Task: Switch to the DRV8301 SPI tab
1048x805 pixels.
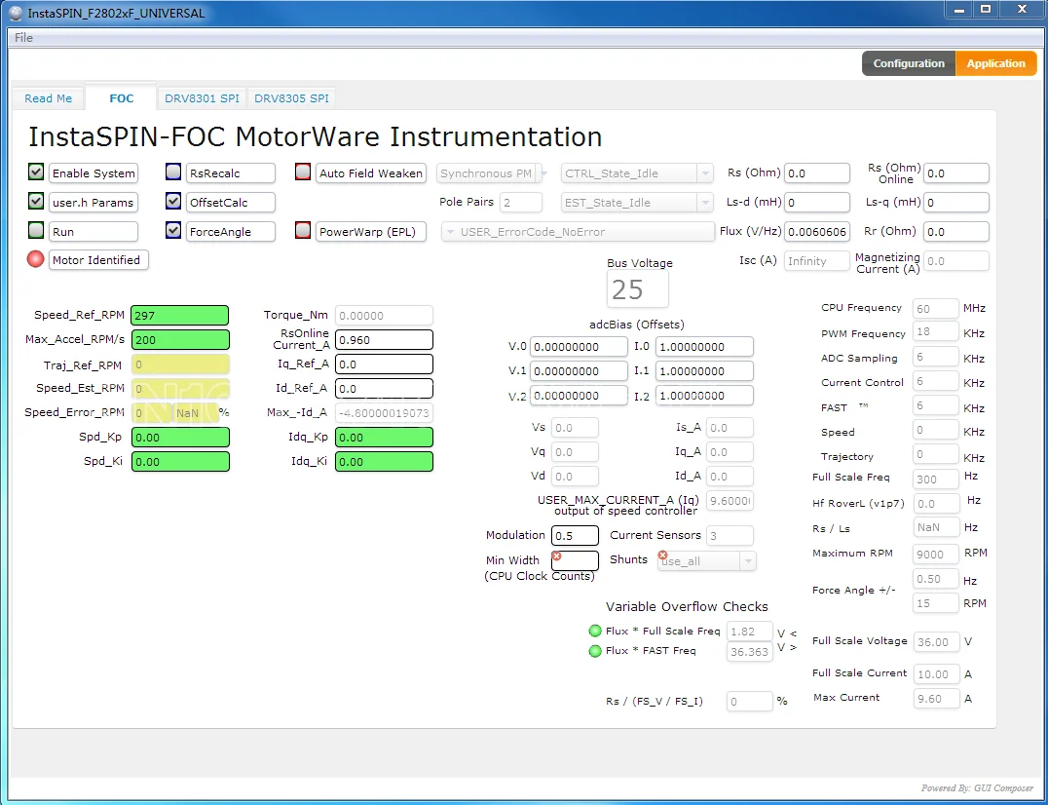Action: pos(202,98)
